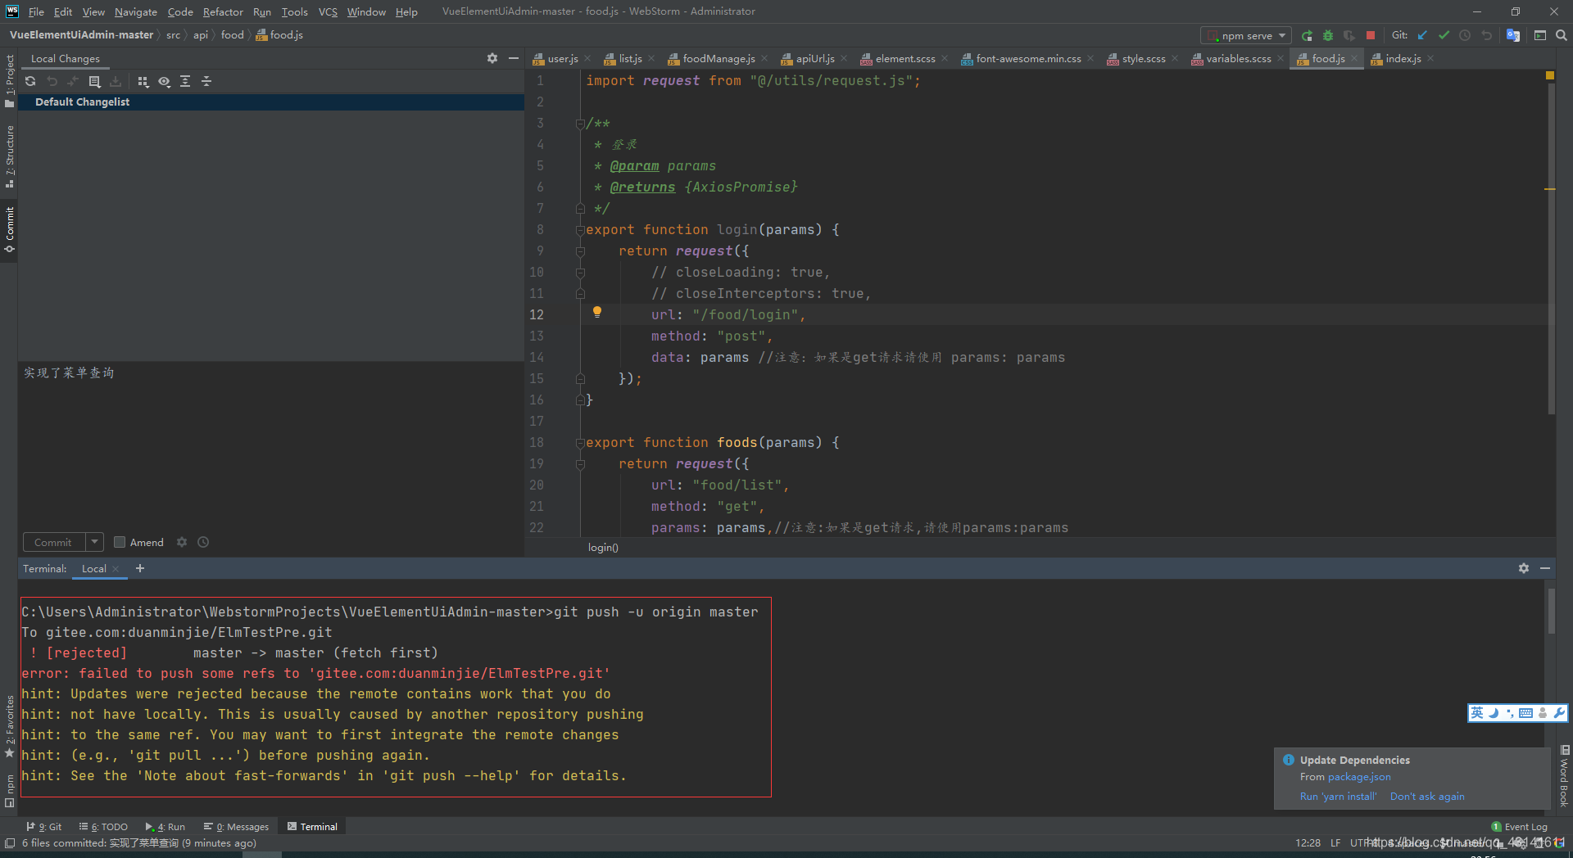This screenshot has width=1573, height=858.
Task: Add a new terminal session tab
Action: pos(140,568)
